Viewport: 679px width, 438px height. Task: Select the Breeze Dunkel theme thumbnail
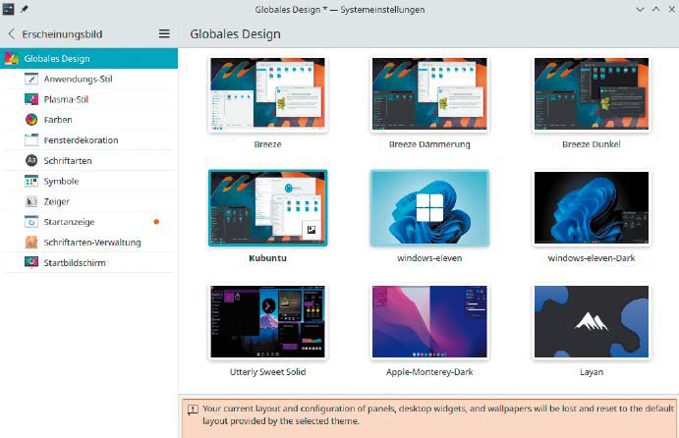pos(592,94)
